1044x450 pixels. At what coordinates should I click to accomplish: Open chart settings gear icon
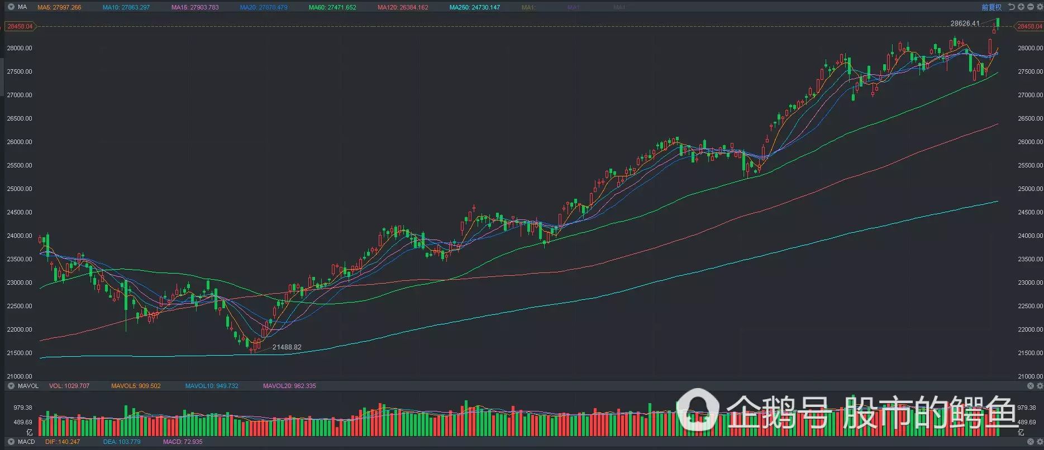click(1039, 7)
